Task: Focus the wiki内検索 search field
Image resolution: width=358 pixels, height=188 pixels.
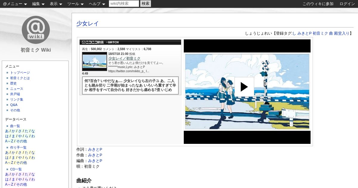Action: pyautogui.click(x=124, y=4)
